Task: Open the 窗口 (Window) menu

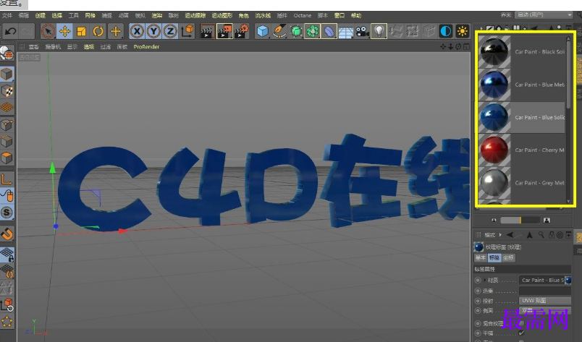Action: point(339,16)
